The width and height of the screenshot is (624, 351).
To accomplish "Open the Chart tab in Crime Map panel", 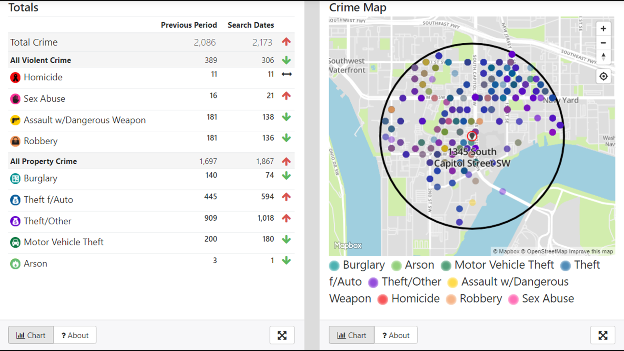I will [352, 335].
